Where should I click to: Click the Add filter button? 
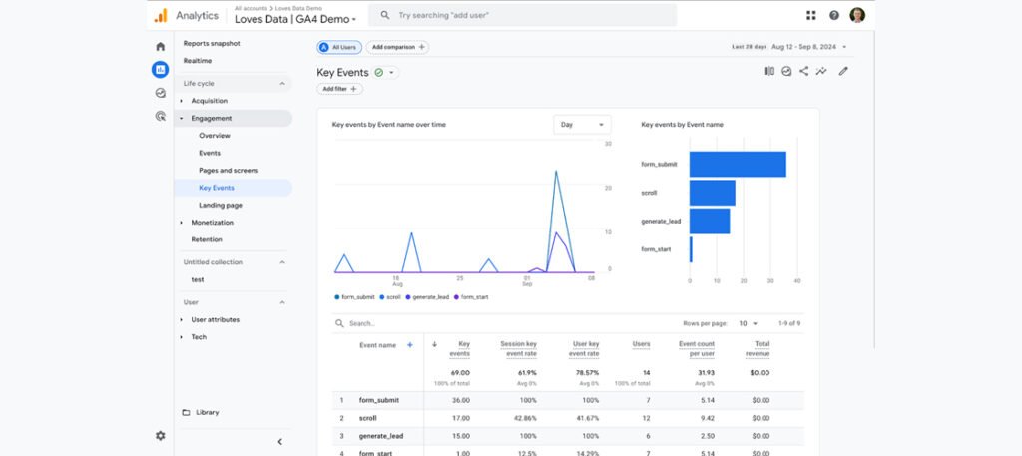pyautogui.click(x=339, y=89)
